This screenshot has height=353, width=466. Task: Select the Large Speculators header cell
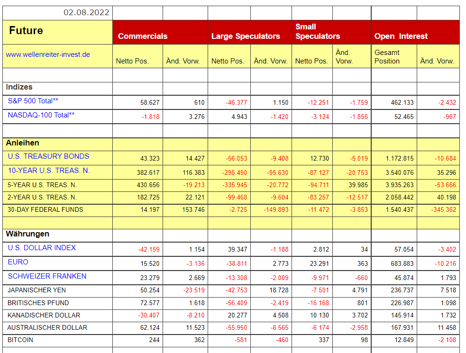246,36
